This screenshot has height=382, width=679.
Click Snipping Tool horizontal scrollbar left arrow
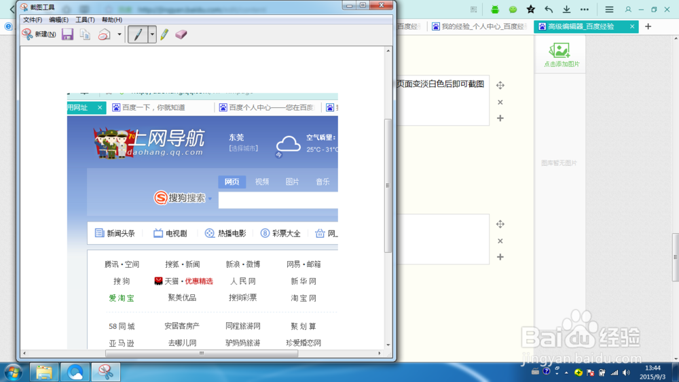click(24, 353)
